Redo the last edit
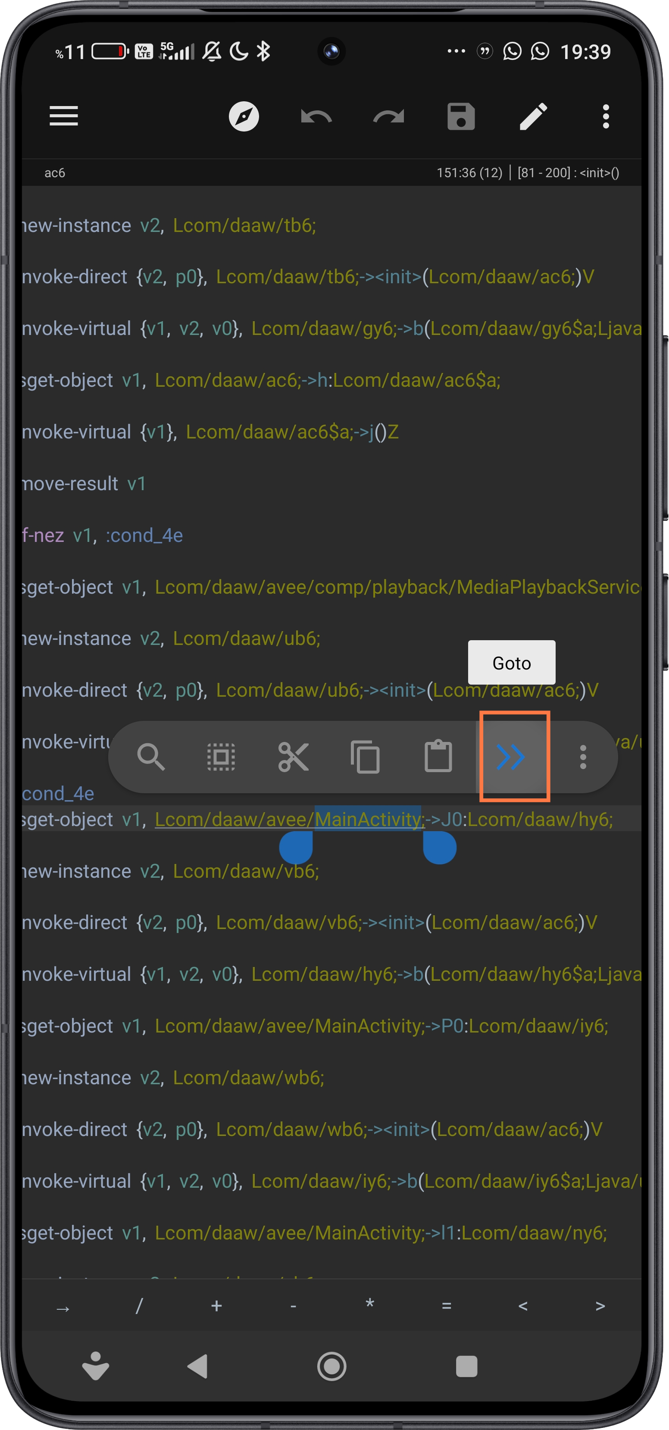669x1430 pixels. [389, 116]
